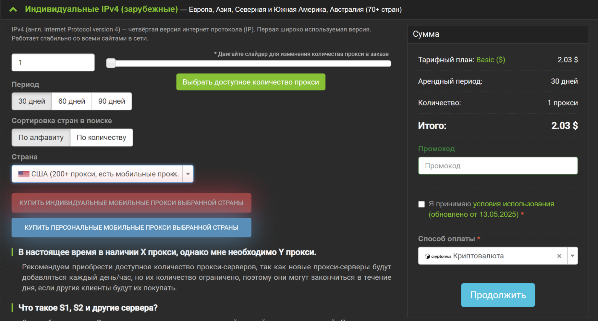Click inside the Промокод input field
Image resolution: width=598 pixels, height=321 pixels.
pos(497,166)
